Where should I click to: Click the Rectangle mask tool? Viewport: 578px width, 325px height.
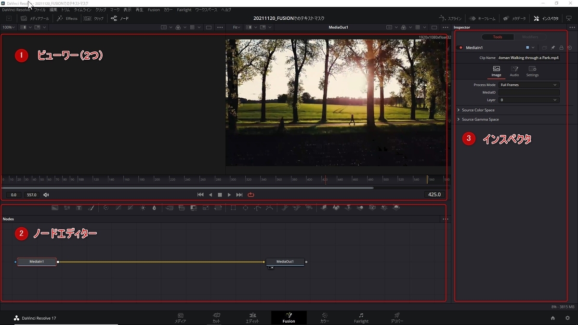coord(233,208)
